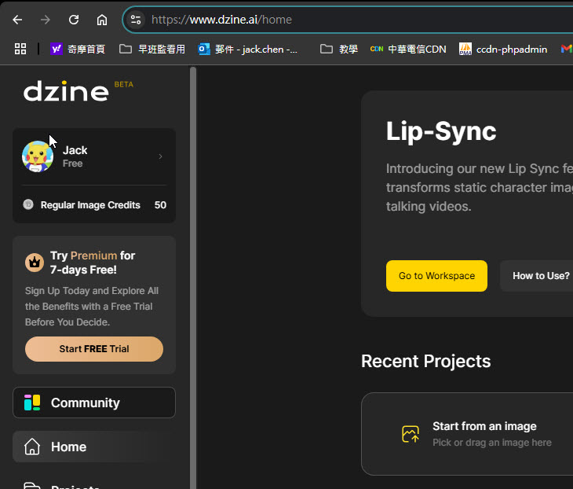
Task: Start the FREE Trial
Action: pyautogui.click(x=94, y=349)
